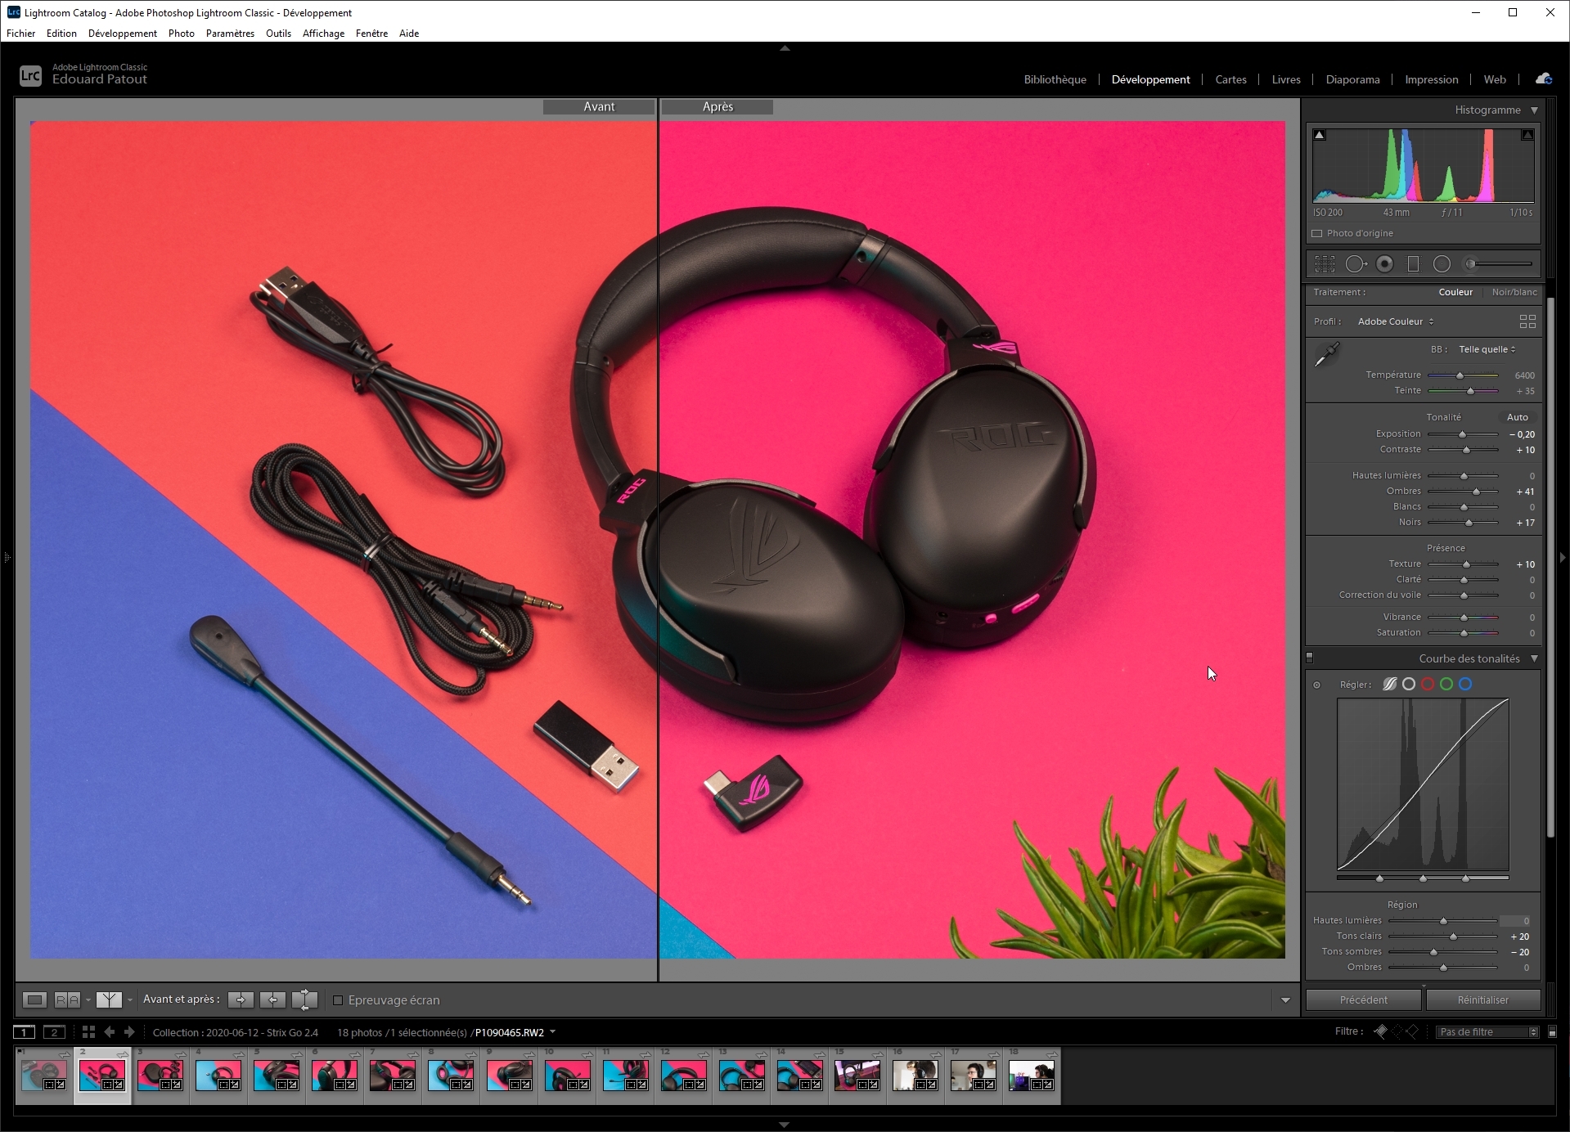Switch to Bibliothèque module
The height and width of the screenshot is (1132, 1570).
1055,79
